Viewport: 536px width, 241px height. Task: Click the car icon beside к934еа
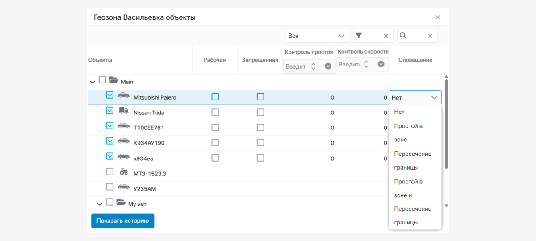pos(124,157)
